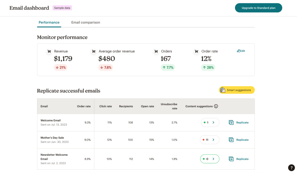
Task: Click Replicate link for Newsletter Welcome Email
Action: (x=242, y=159)
